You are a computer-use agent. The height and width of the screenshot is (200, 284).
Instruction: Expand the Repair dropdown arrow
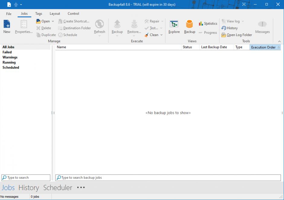(162, 21)
